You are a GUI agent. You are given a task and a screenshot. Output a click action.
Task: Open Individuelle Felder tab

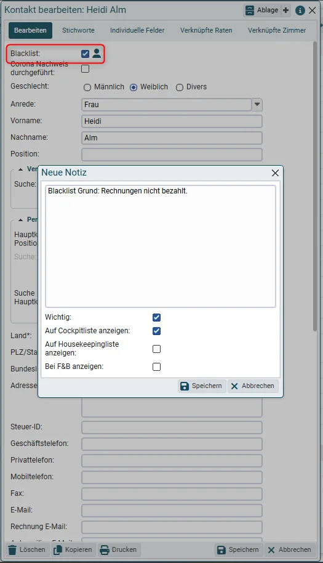pos(137,31)
